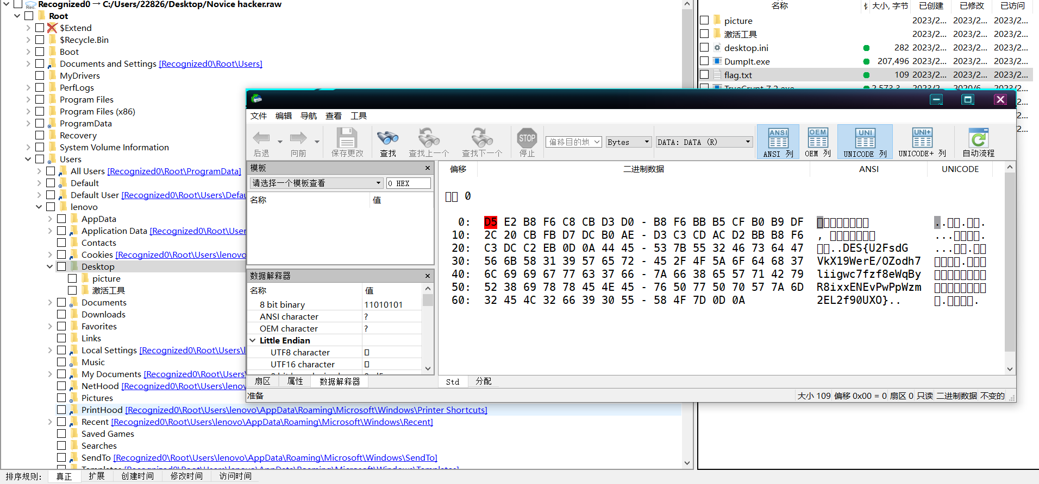Click the data interpreter scrollbar thumb
This screenshot has width=1039, height=484.
pos(428,300)
